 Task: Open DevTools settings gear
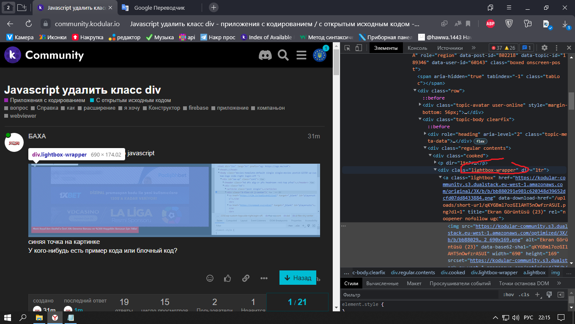[545, 48]
